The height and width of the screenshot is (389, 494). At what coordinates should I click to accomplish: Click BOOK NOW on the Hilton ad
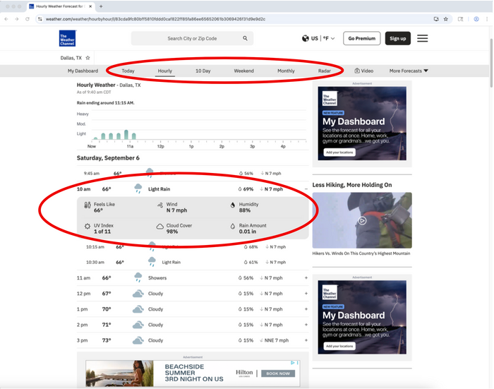tap(278, 373)
